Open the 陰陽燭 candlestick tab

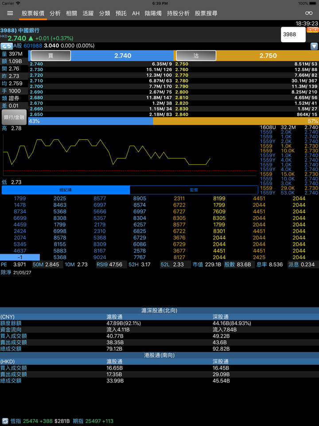pos(153,13)
